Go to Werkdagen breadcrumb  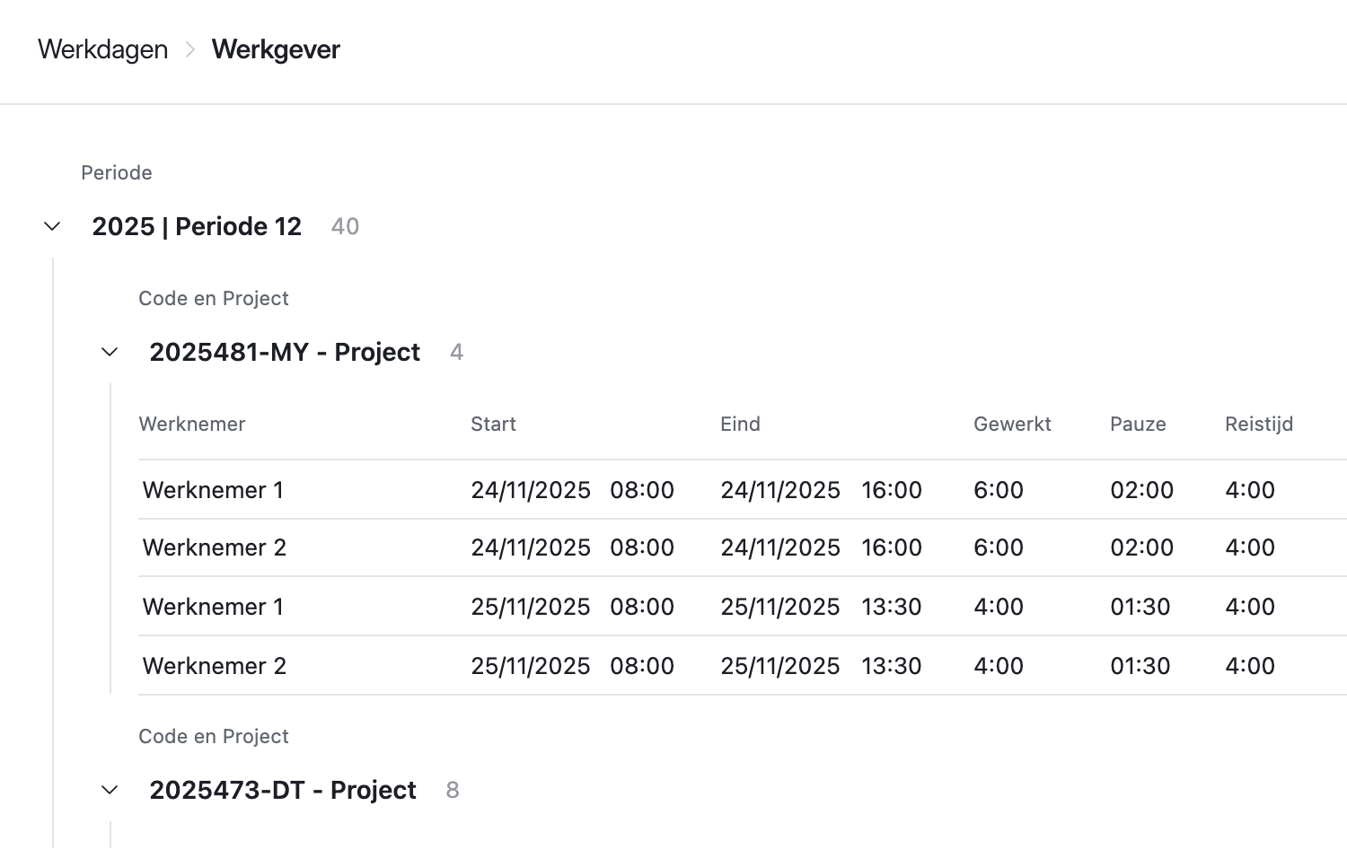click(103, 49)
